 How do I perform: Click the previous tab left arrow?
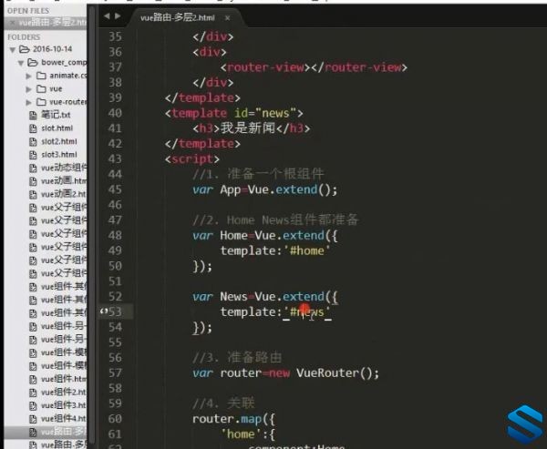click(107, 16)
